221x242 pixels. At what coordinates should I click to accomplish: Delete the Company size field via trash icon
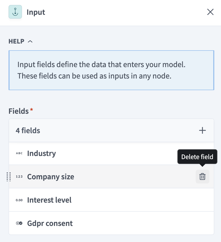pyautogui.click(x=202, y=176)
